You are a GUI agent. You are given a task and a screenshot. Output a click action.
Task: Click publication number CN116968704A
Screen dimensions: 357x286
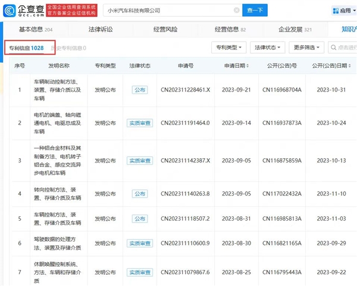pyautogui.click(x=282, y=90)
